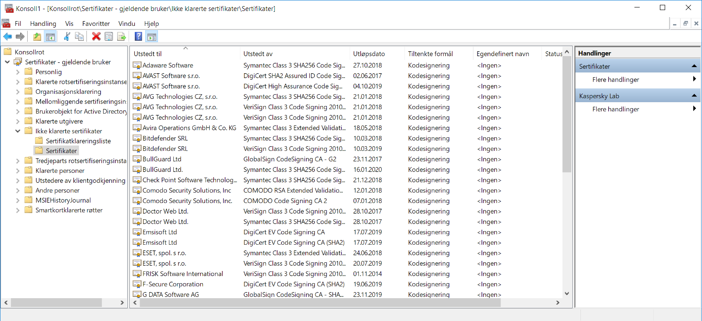Open Flere handlinger under Sertifikater
Image resolution: width=702 pixels, height=321 pixels.
(x=616, y=79)
